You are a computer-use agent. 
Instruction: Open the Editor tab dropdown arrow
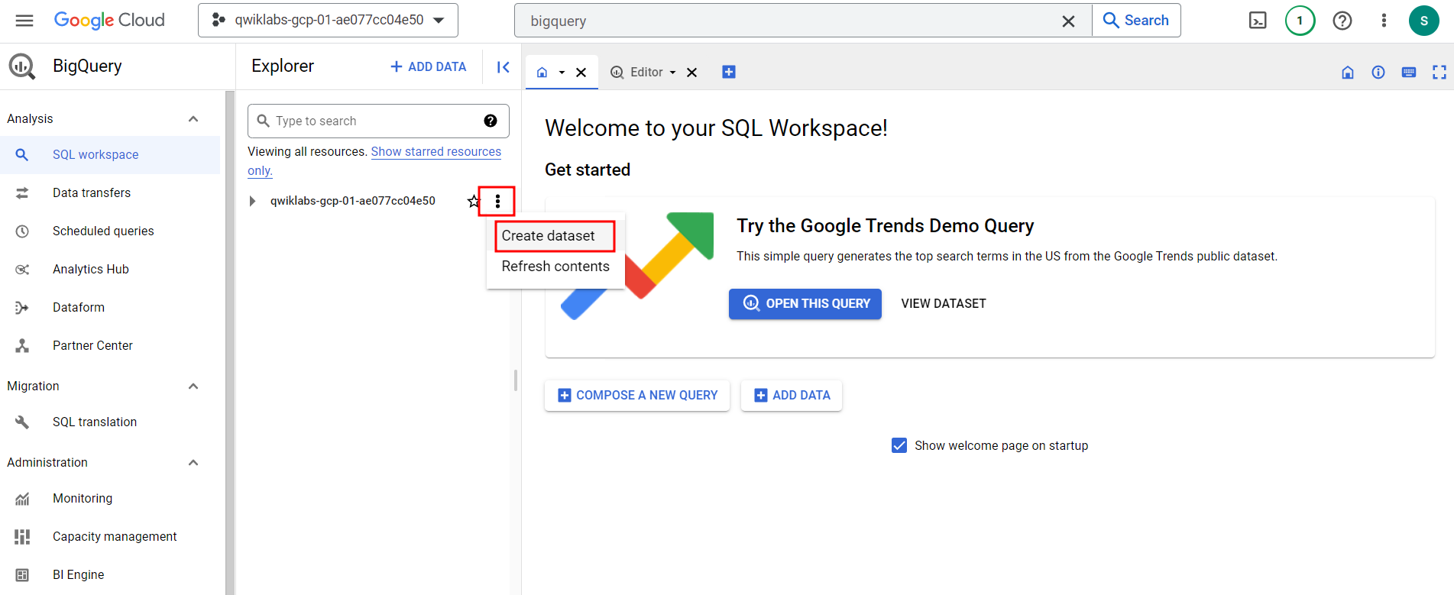pyautogui.click(x=672, y=73)
